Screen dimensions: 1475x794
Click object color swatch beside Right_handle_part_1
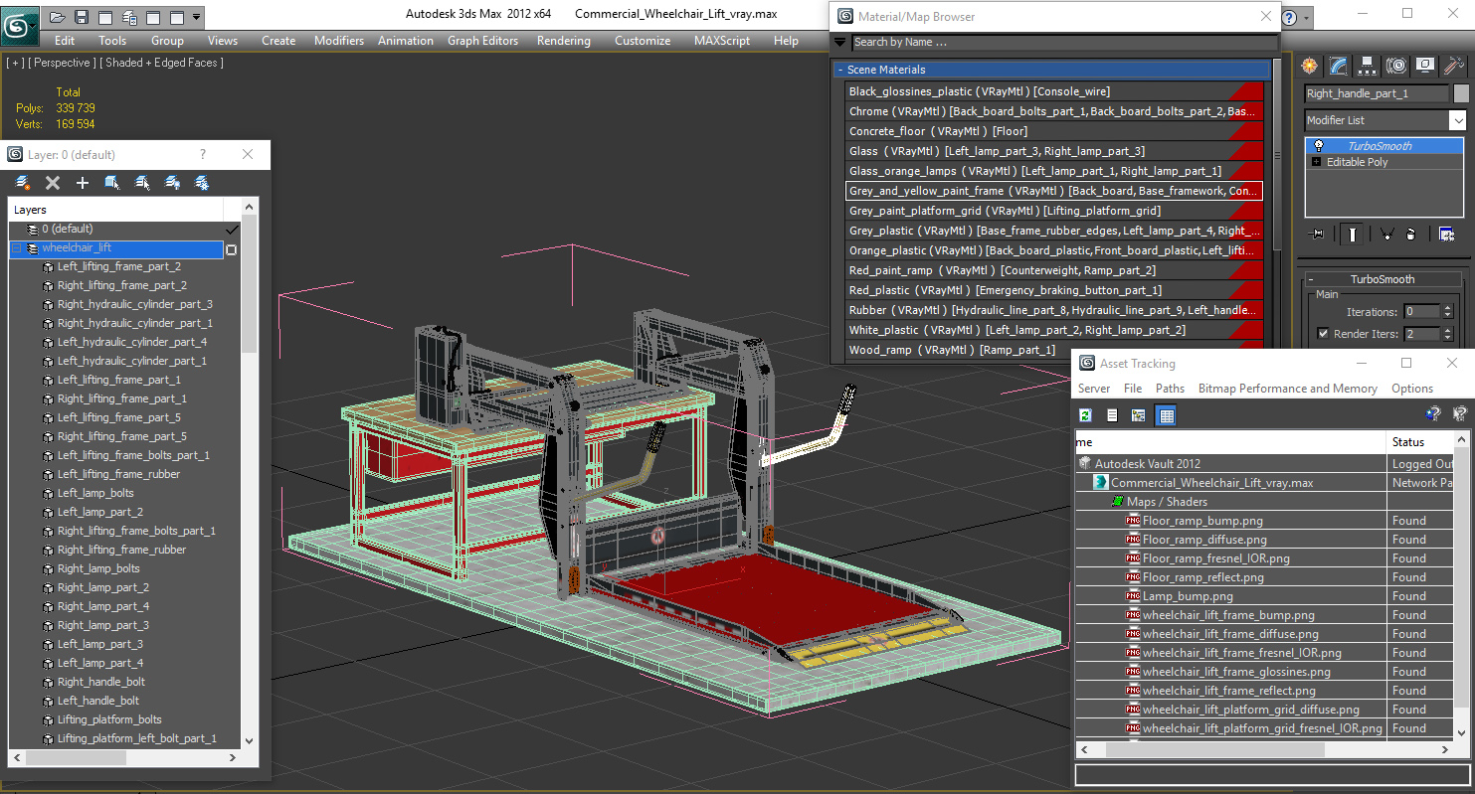(1461, 93)
